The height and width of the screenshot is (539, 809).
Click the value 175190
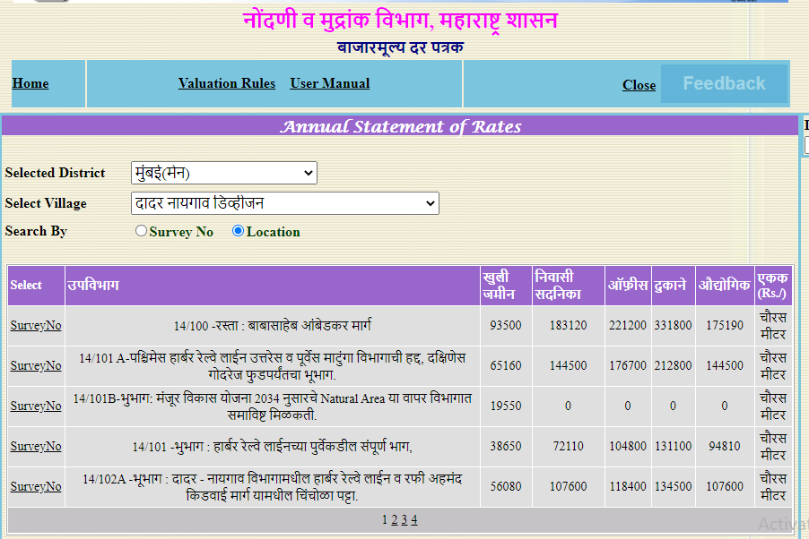(725, 326)
